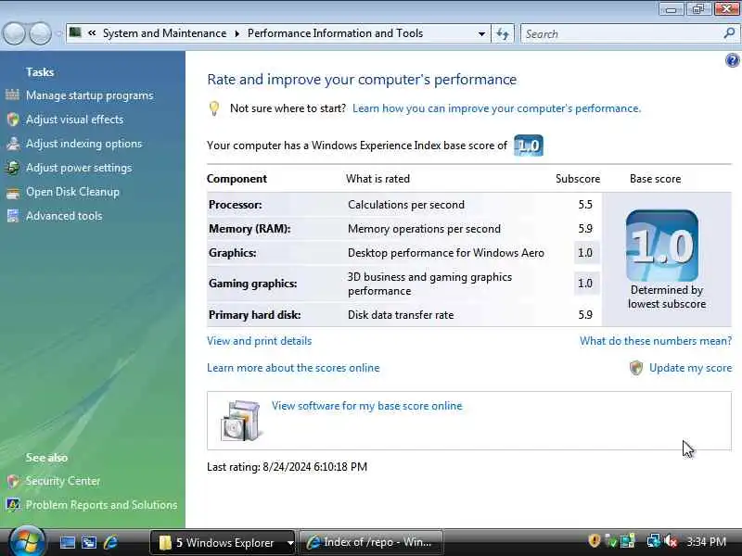
Task: Open What do these numbers mean?
Action: coord(656,341)
